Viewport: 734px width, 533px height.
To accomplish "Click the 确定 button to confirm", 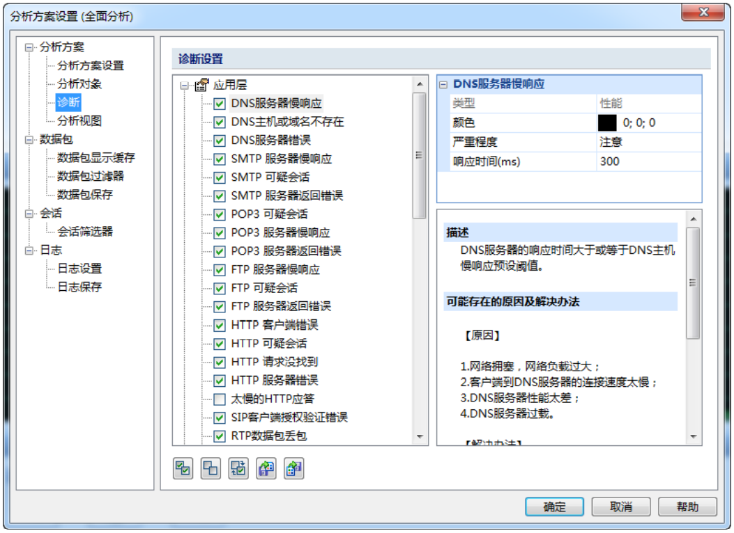I will (554, 507).
